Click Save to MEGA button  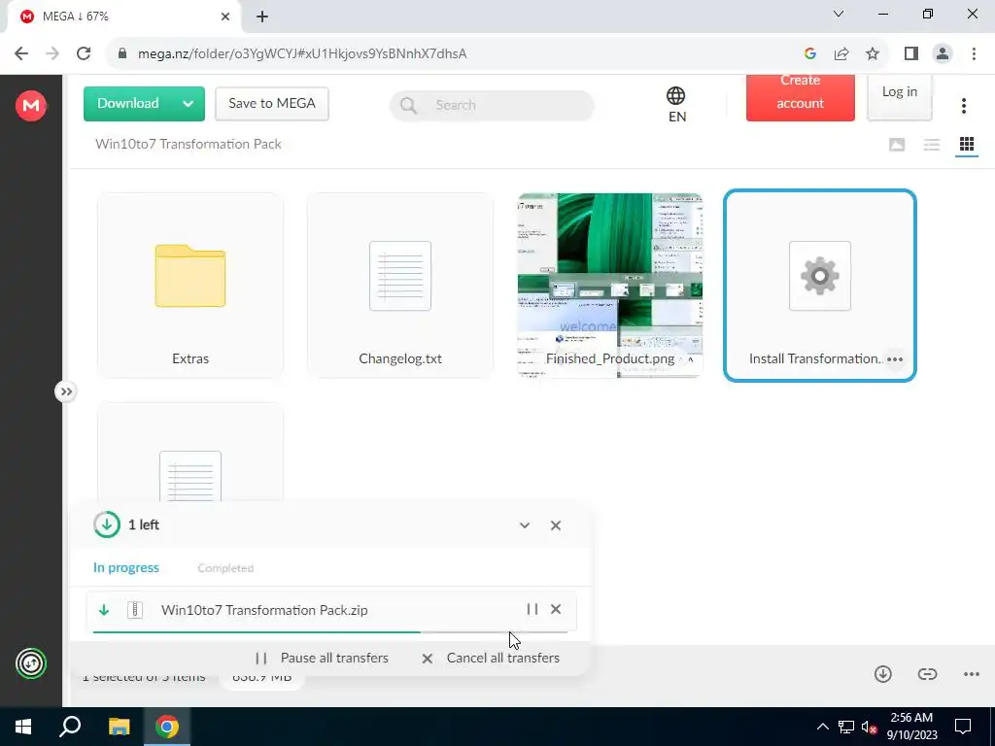click(272, 103)
